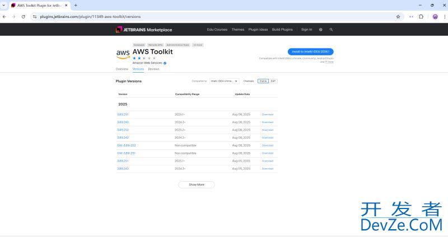This screenshot has width=448, height=237.
Task: Download version 3.88.251
Action: (268, 161)
